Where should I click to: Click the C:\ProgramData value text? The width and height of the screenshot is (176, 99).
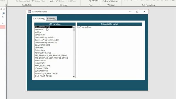(x=84, y=27)
